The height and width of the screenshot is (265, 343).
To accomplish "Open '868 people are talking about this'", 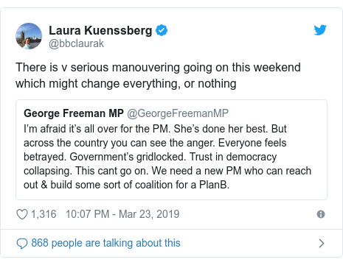I will (x=105, y=243).
